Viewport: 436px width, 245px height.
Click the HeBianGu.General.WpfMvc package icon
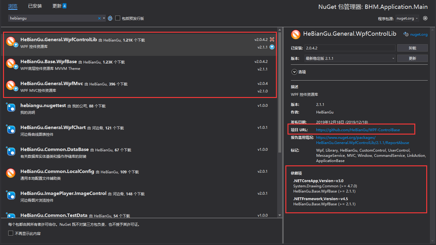point(11,85)
